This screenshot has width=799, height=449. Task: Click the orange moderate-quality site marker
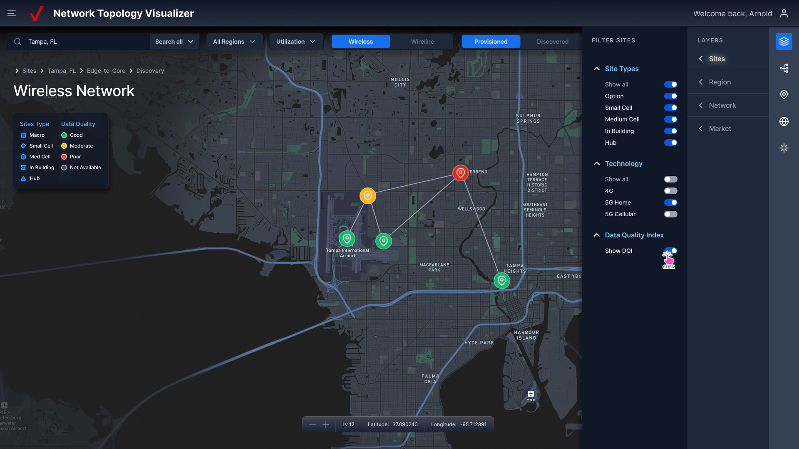point(368,196)
